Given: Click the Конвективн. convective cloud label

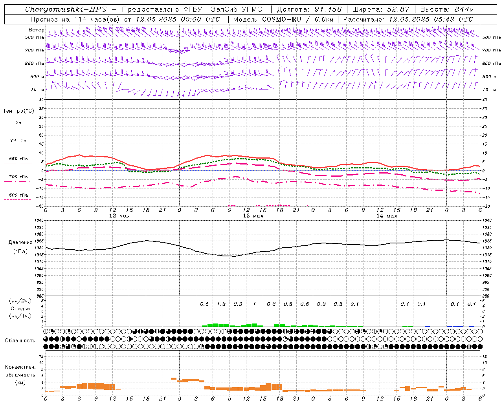Looking at the screenshot, I should (x=20, y=367).
